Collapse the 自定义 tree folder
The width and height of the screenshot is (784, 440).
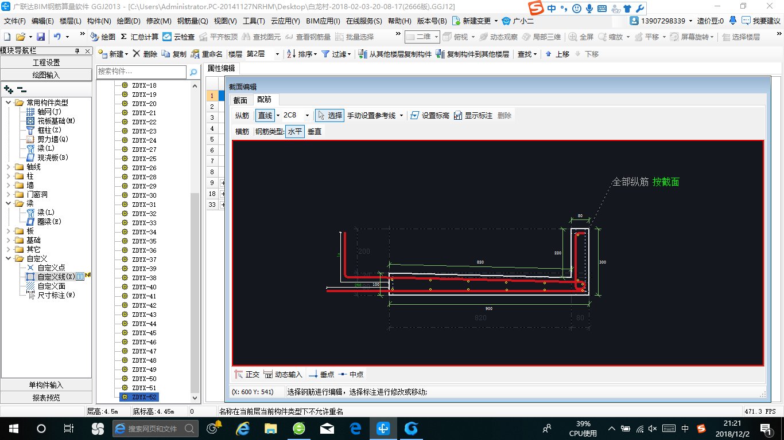[9, 259]
